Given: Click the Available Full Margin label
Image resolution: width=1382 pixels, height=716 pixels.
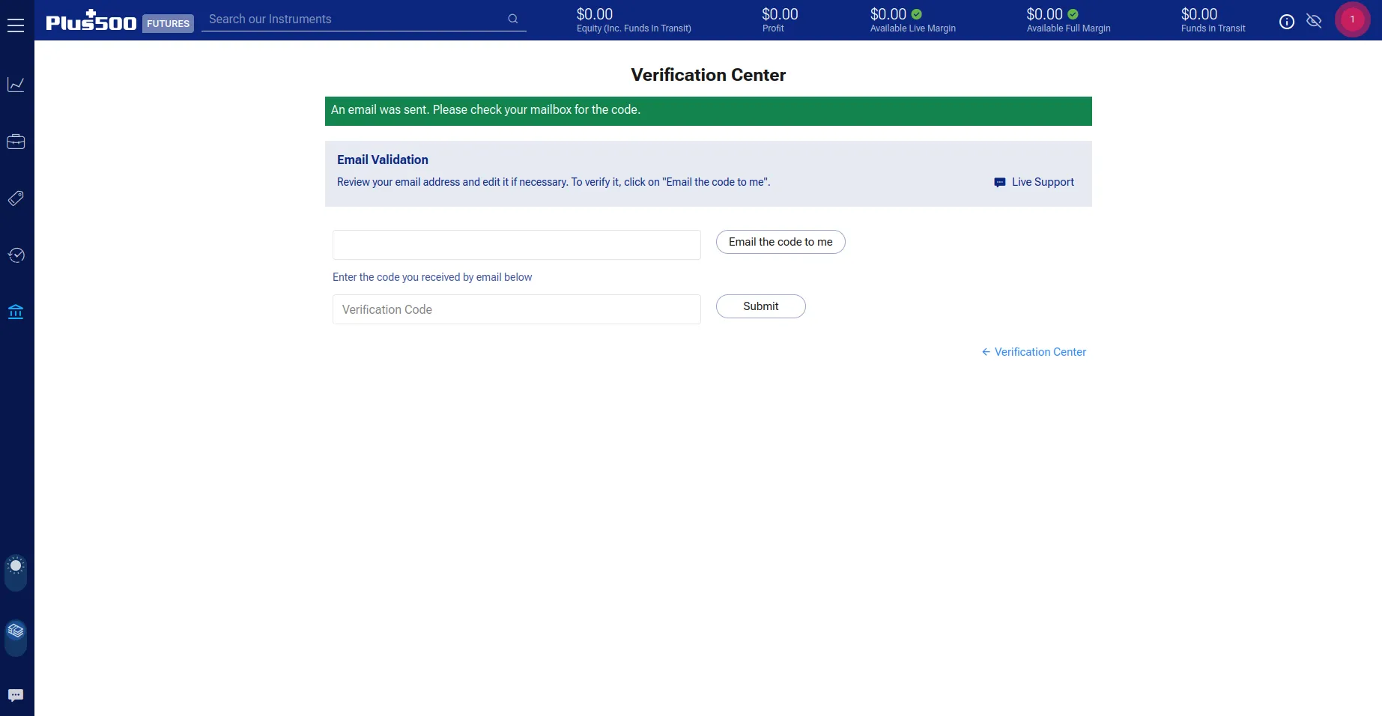Looking at the screenshot, I should [1068, 28].
